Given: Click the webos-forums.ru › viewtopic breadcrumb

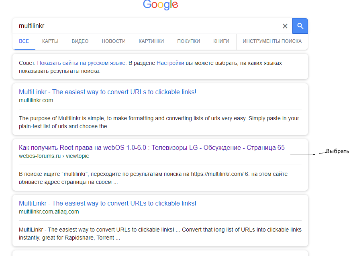Looking at the screenshot, I should (54, 156).
